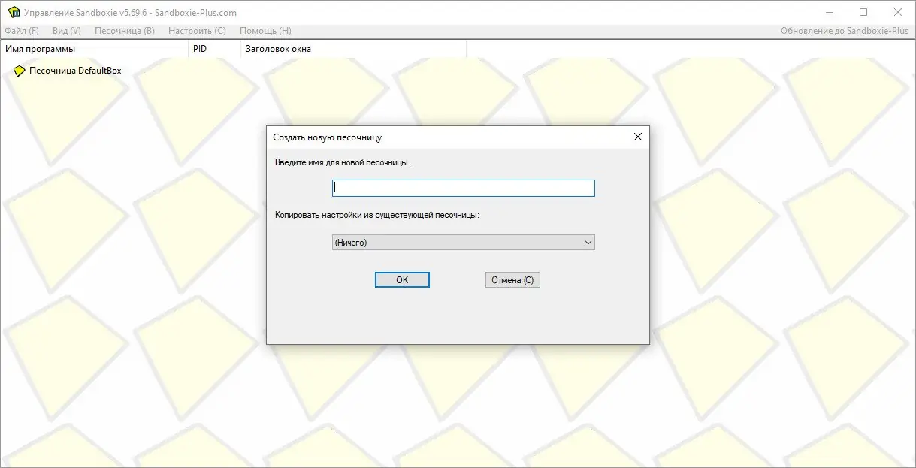The width and height of the screenshot is (916, 468).
Task: Sort by Имя программы column header
Action: coord(94,49)
